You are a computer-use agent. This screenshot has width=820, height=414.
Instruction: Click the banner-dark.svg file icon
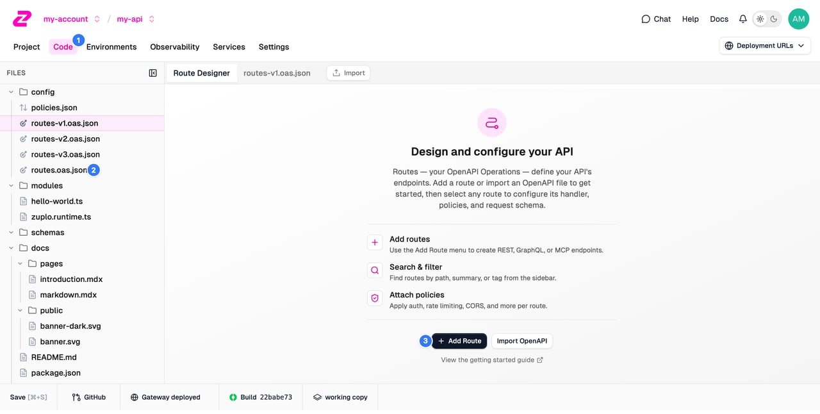33,326
